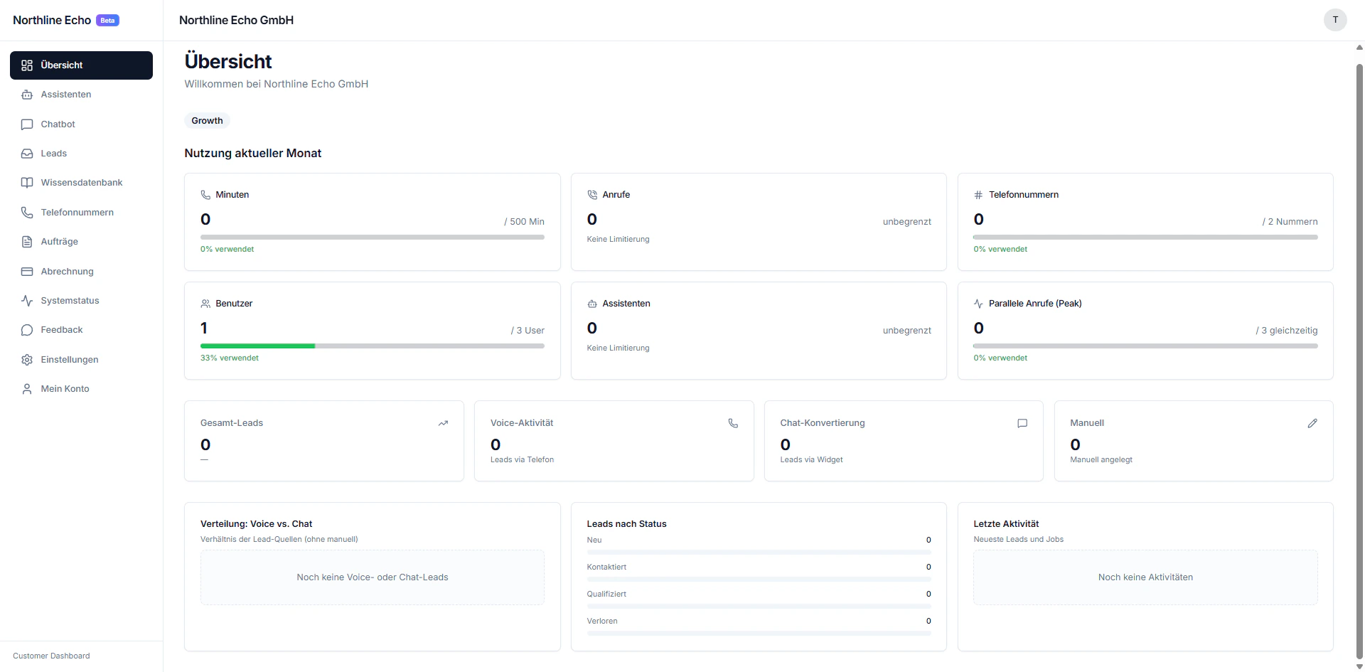Click the Northline Echo GmbH heading link
1365x672 pixels.
235,20
